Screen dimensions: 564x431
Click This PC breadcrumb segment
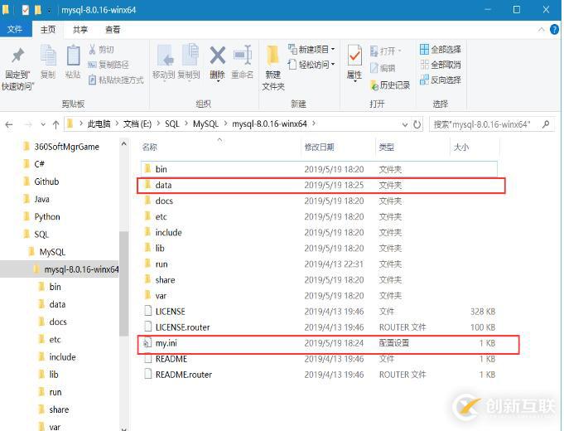click(99, 124)
